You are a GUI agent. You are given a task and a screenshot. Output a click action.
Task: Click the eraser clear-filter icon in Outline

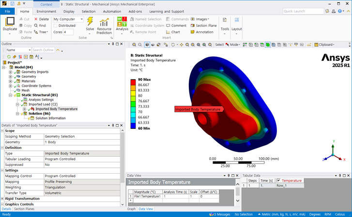(x=15, y=57)
